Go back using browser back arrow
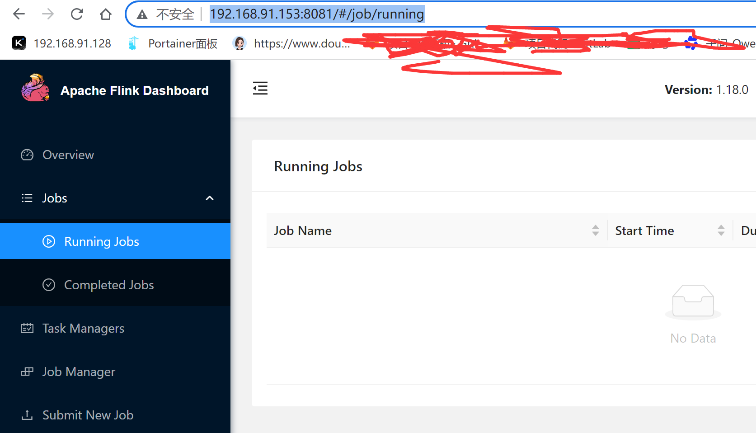The width and height of the screenshot is (756, 433). pyautogui.click(x=19, y=14)
